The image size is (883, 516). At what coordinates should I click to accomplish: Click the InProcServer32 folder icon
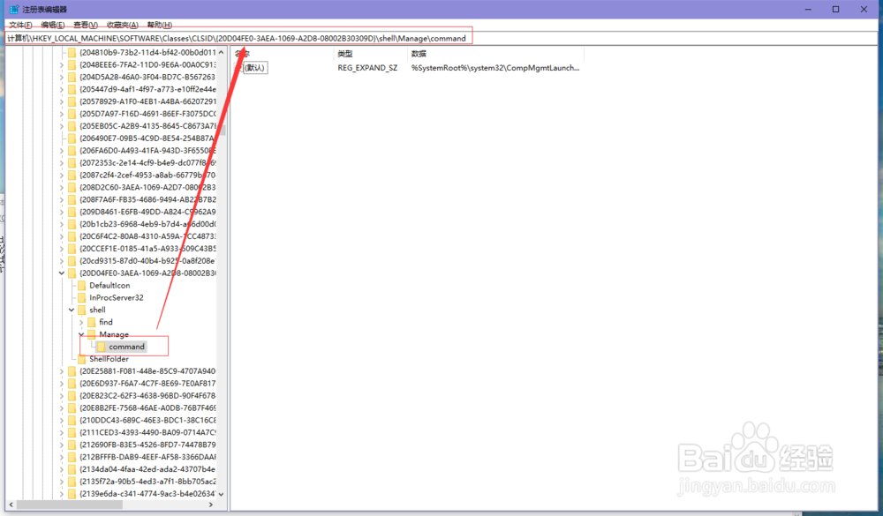pos(81,297)
